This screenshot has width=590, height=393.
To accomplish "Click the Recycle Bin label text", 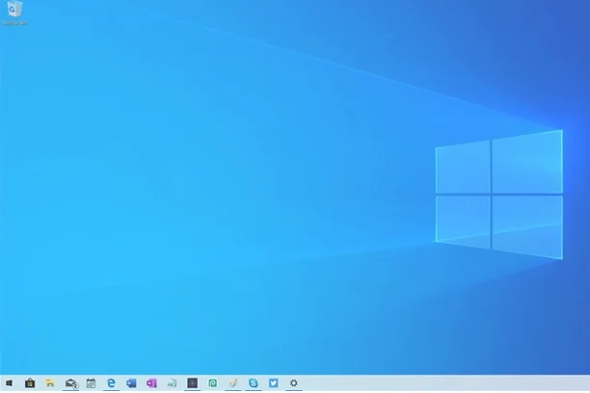I will coord(15,22).
